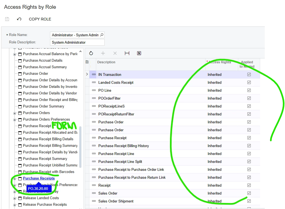Click Inherited access right for Purchase Receipt Line
Image resolution: width=285 pixels, height=209 pixels.
[215, 154]
